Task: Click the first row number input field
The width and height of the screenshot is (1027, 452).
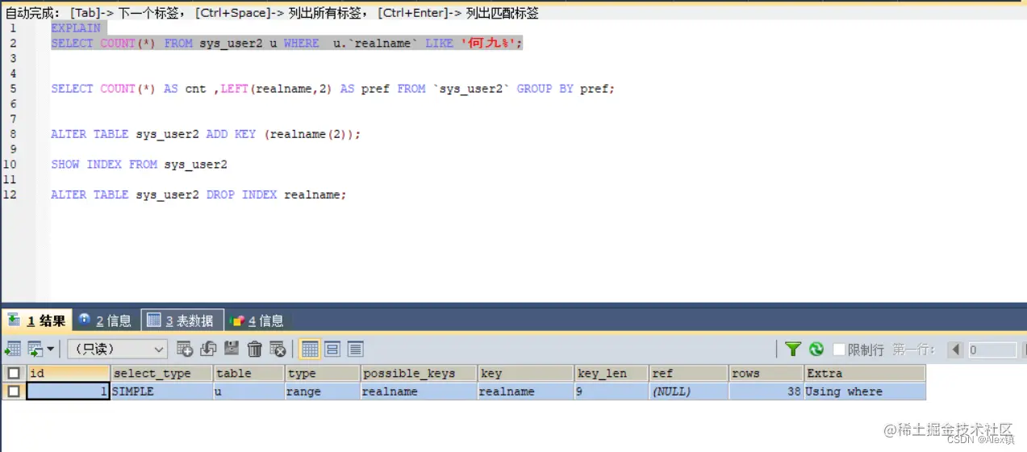Action: pyautogui.click(x=992, y=349)
